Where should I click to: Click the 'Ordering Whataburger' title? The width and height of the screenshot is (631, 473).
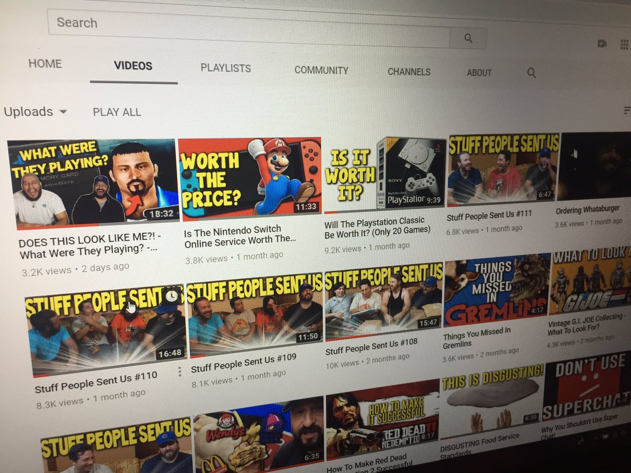click(588, 209)
